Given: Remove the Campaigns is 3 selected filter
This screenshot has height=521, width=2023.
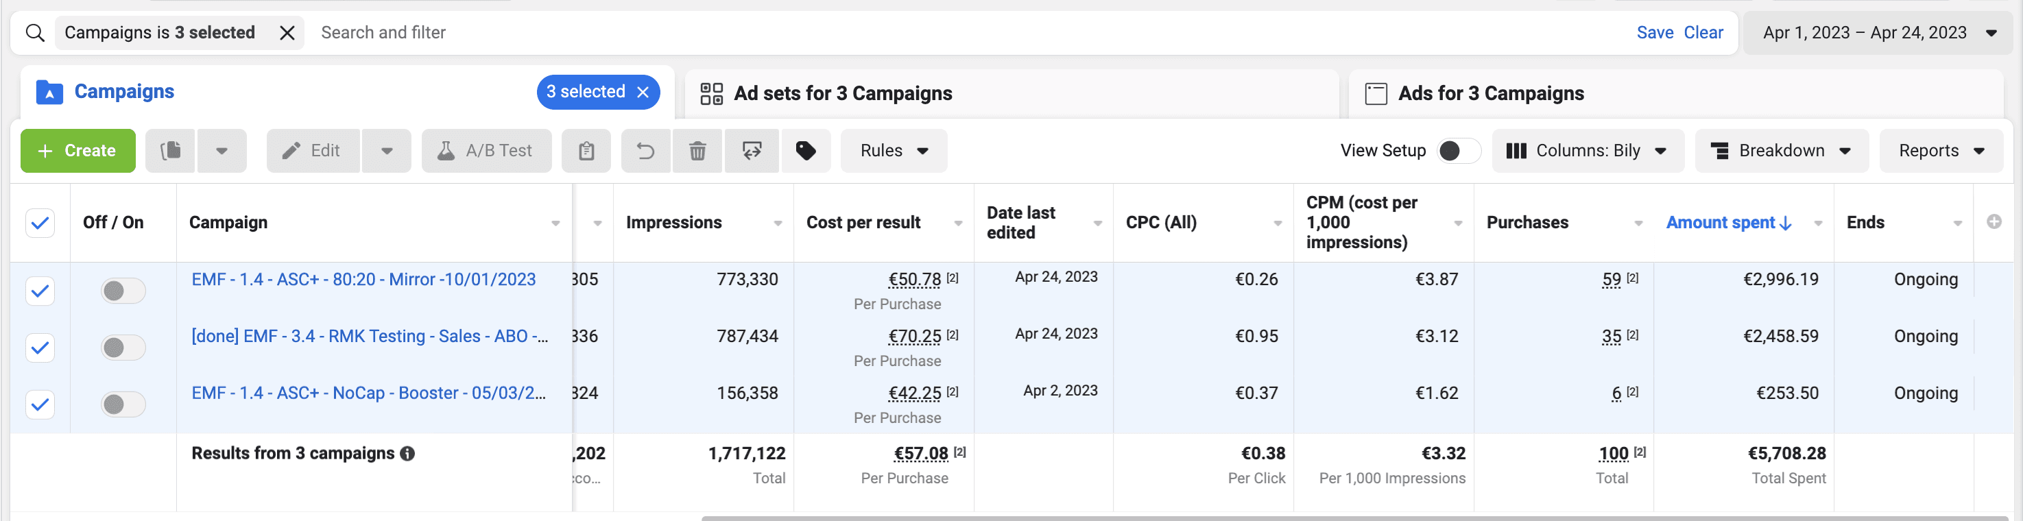Looking at the screenshot, I should (287, 33).
